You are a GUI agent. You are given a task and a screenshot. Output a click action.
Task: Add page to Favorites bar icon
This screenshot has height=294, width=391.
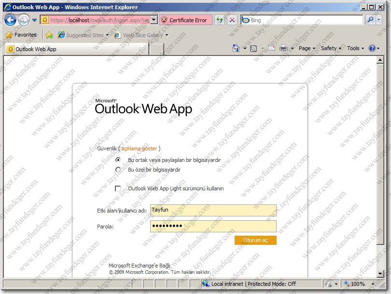(x=49, y=35)
